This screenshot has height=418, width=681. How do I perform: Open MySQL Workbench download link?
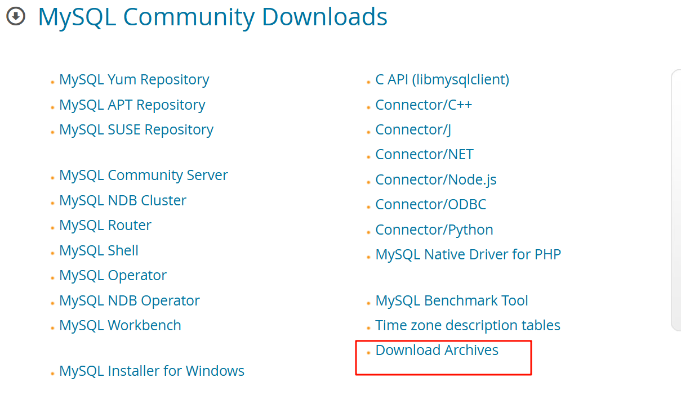(x=120, y=326)
